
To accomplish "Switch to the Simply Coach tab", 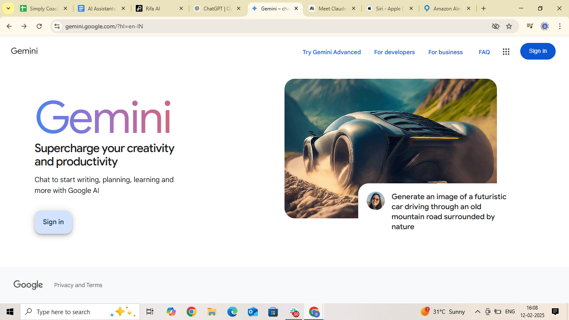I will coord(43,8).
